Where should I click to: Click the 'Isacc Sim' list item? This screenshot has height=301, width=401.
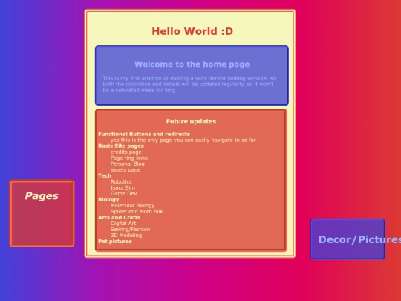point(123,187)
